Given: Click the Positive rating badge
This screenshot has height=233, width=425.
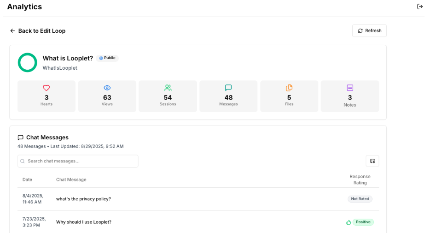Looking at the screenshot, I should [363, 222].
